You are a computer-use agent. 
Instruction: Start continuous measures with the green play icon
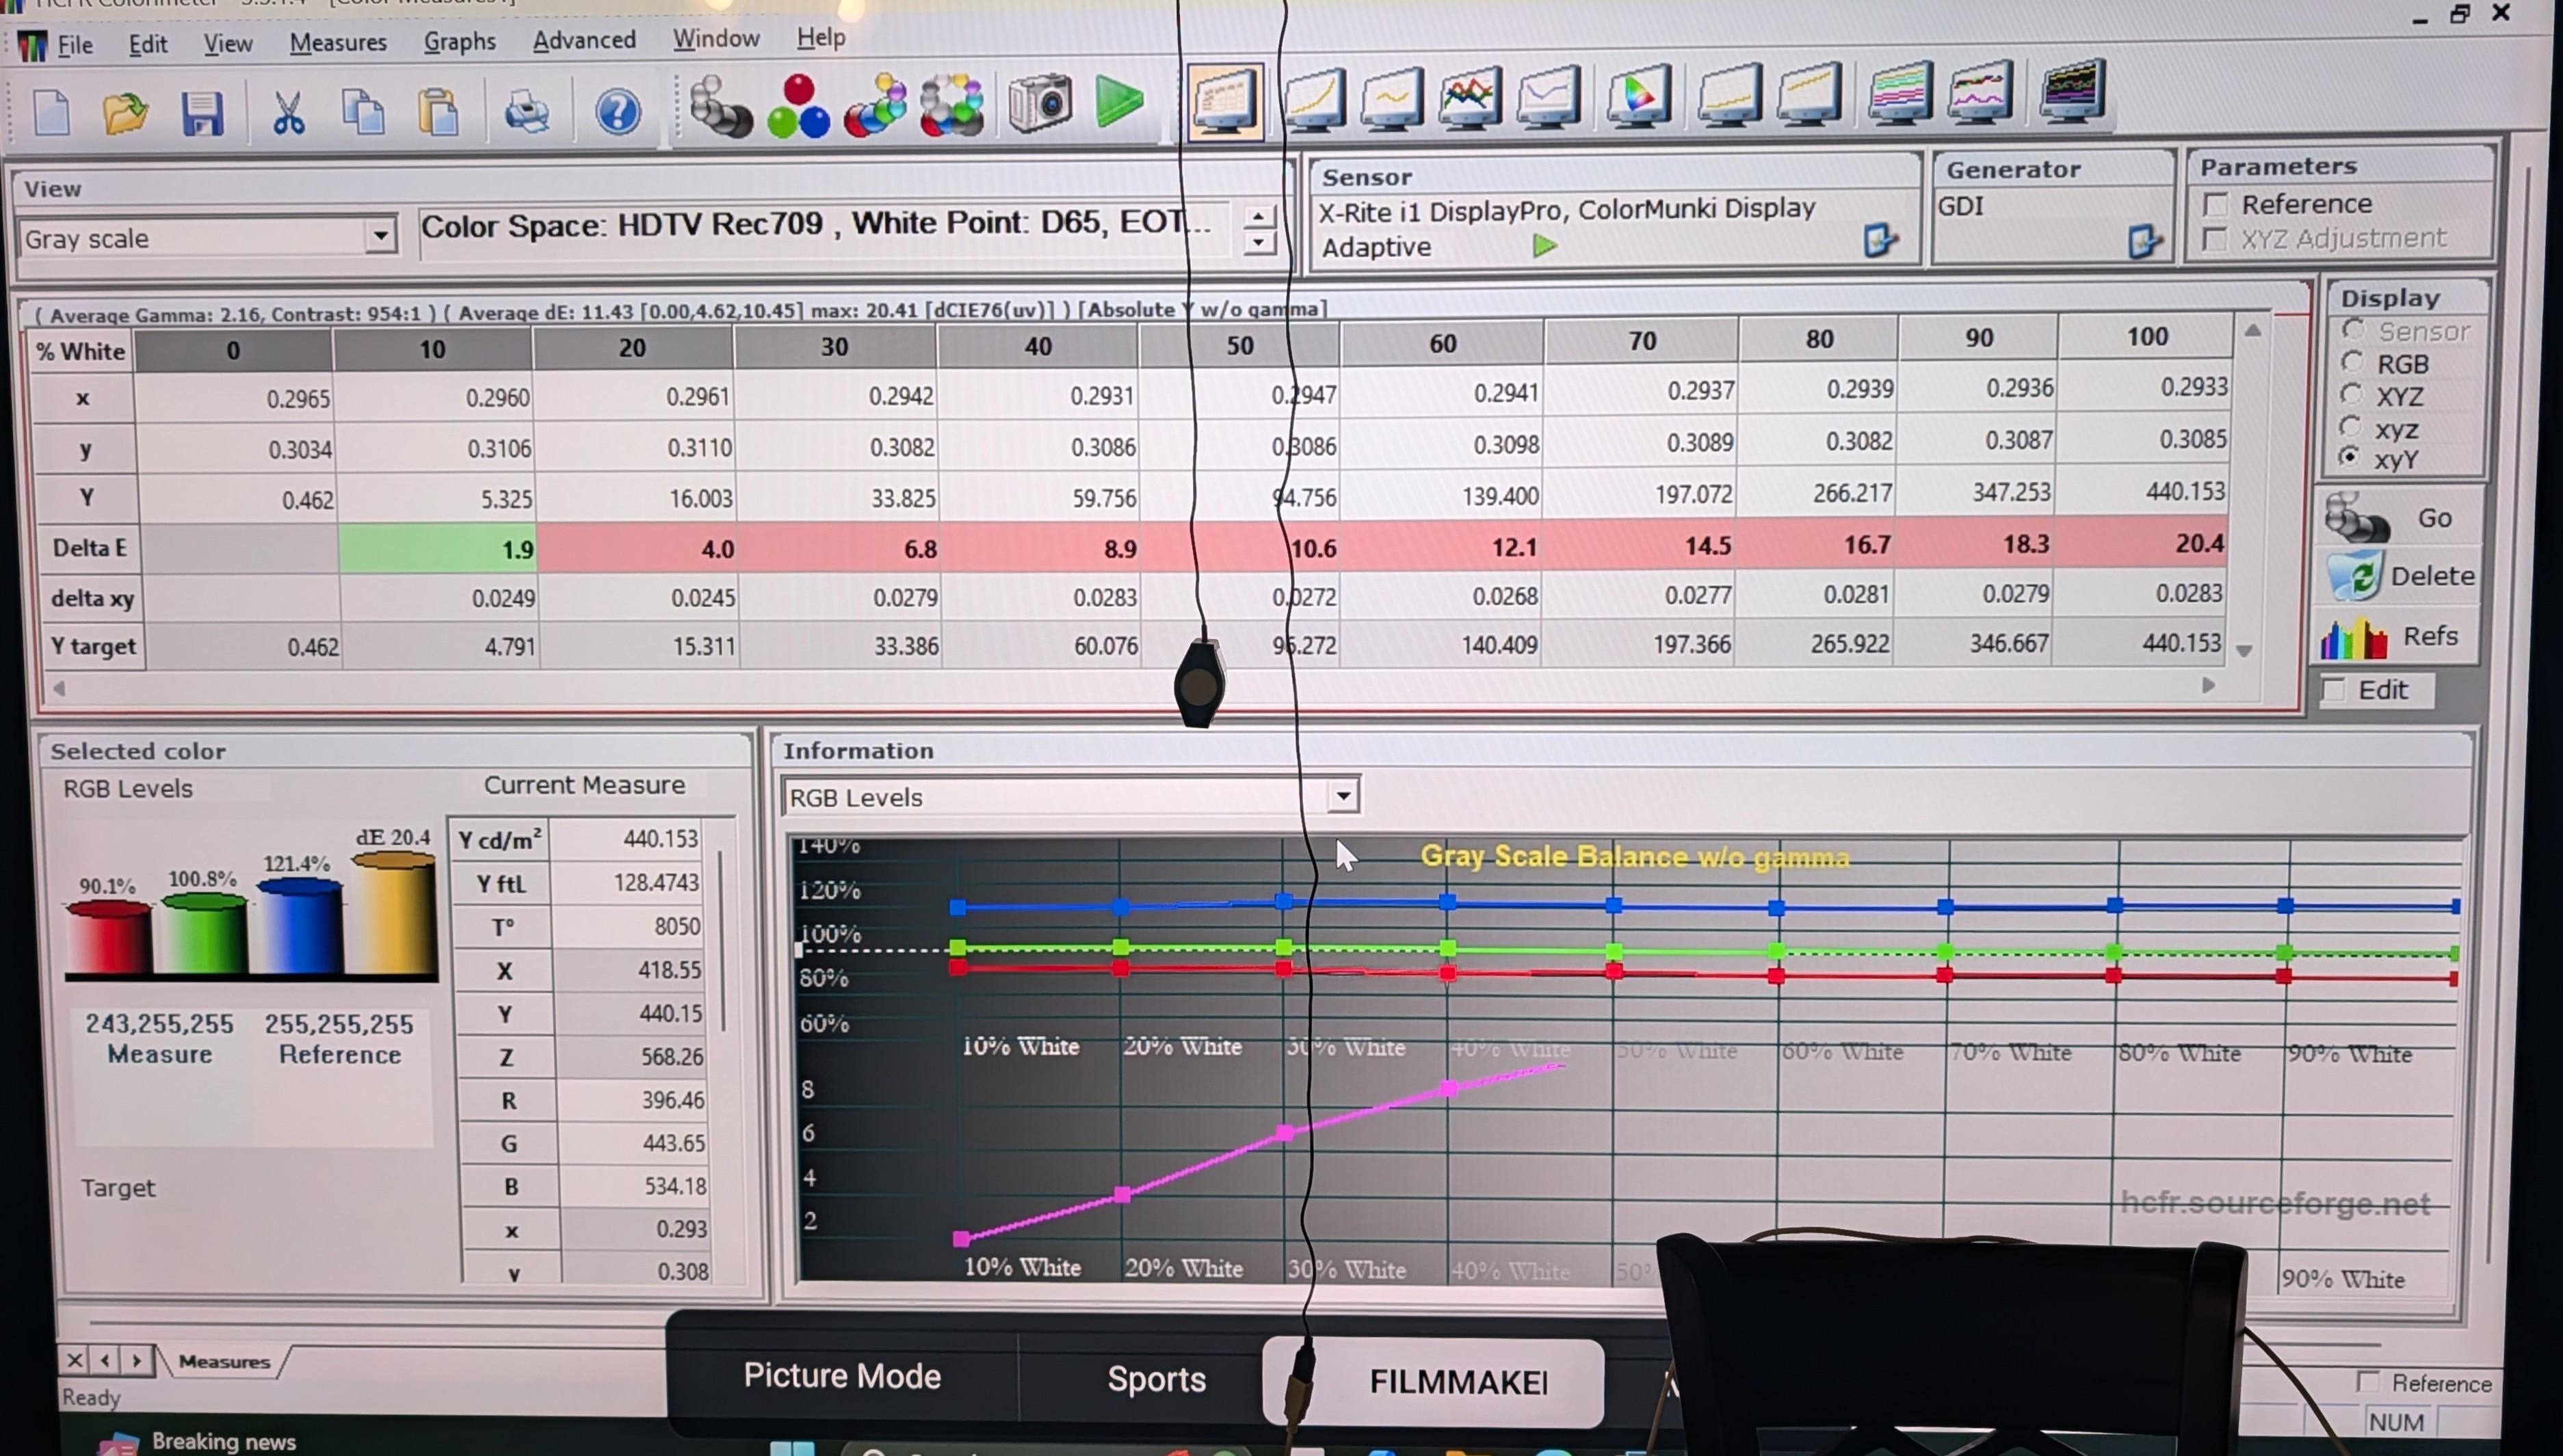click(x=1118, y=101)
